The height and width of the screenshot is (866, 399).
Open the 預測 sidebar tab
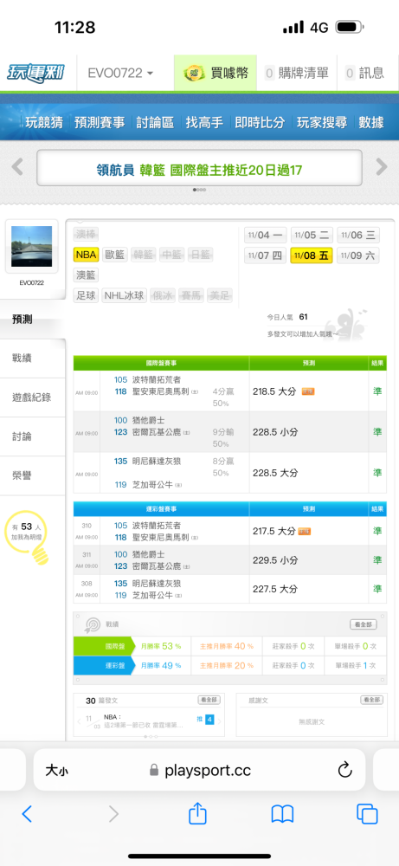click(33, 320)
